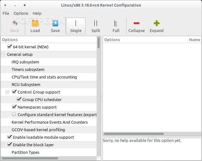Image resolution: width=202 pixels, height=161 pixels.
Task: Click left pane horizontal scrollbar thumb
Action: click(30, 158)
